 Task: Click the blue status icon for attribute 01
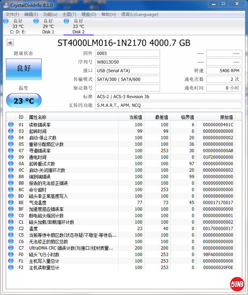[x=11, y=125]
